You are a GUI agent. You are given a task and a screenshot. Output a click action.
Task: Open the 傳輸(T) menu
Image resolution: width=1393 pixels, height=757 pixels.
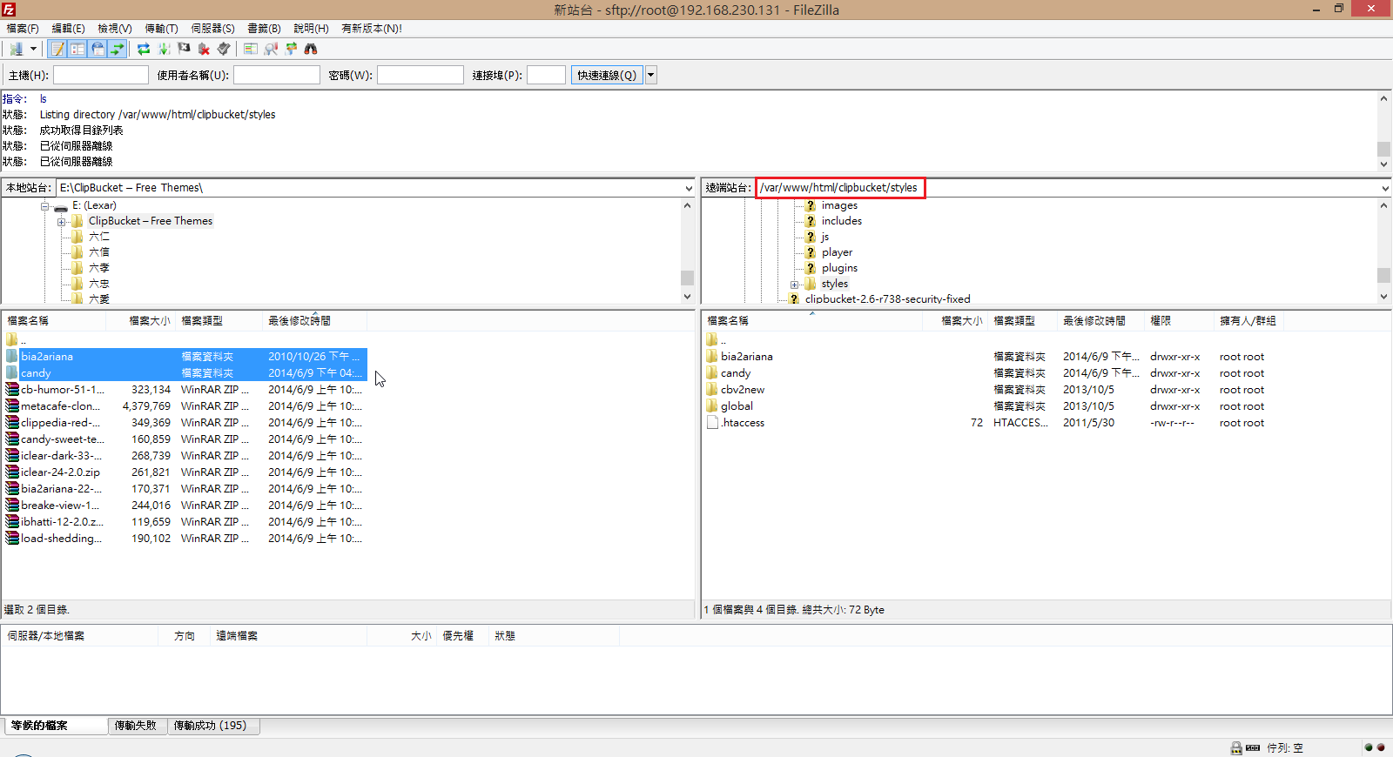161,29
